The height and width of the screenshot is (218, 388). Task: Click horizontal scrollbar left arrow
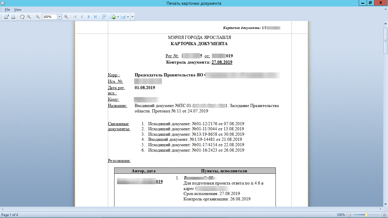(2, 209)
